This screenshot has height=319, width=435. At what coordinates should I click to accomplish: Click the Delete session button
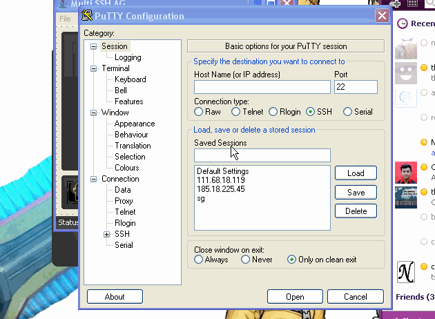click(356, 211)
